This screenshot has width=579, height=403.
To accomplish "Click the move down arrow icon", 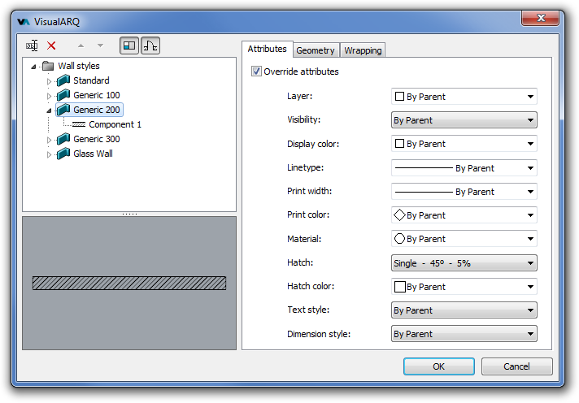I will (100, 46).
